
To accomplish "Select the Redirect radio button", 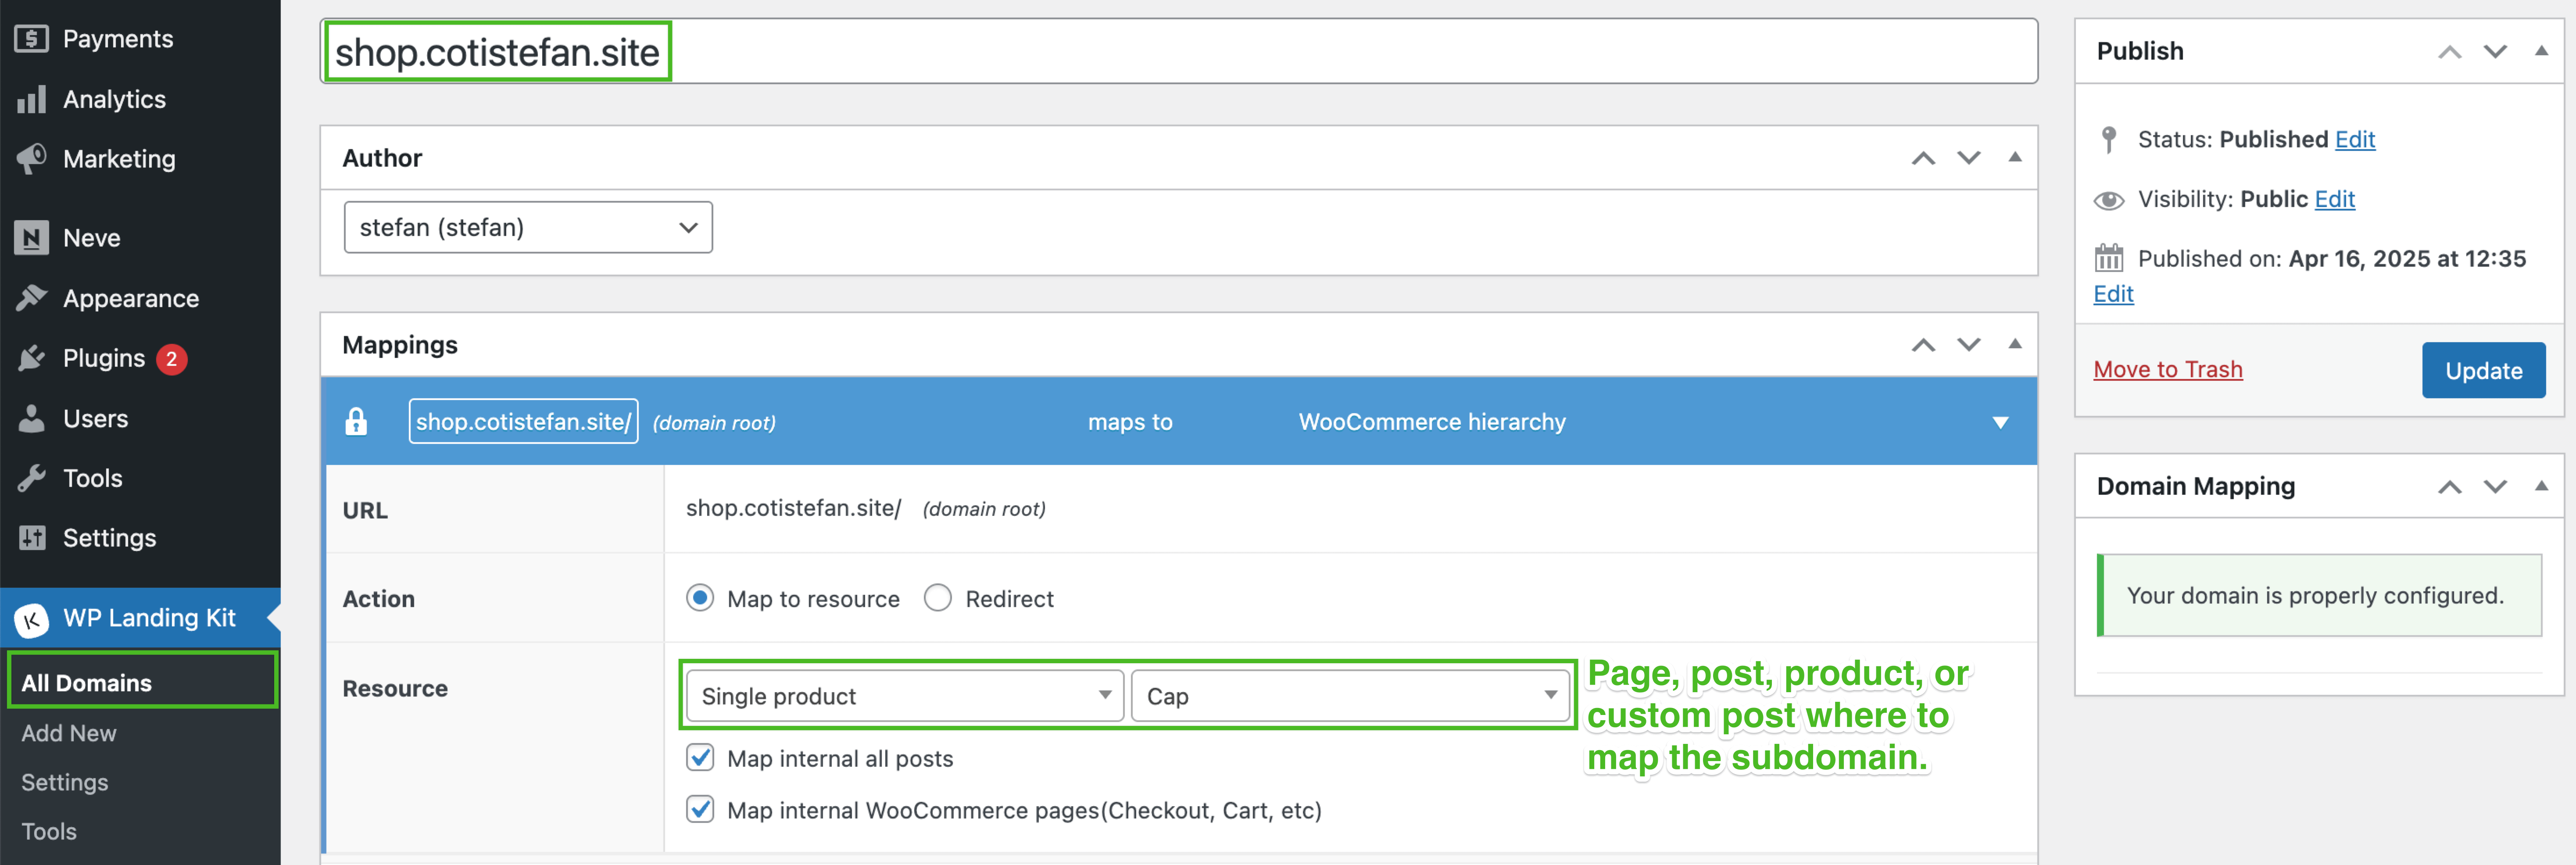I will pyautogui.click(x=937, y=598).
